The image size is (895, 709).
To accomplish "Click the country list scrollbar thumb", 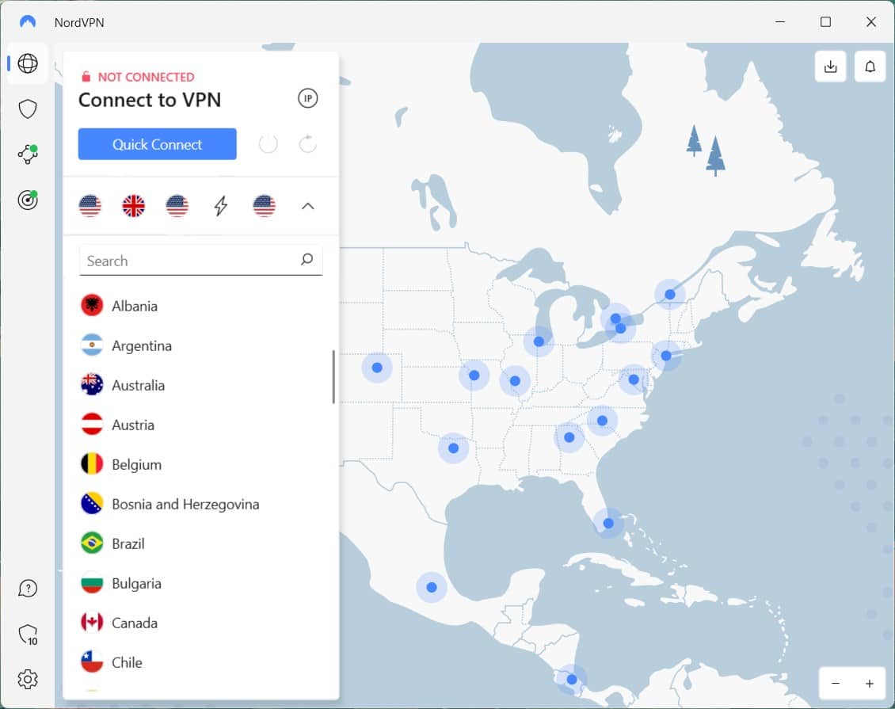I will point(334,377).
